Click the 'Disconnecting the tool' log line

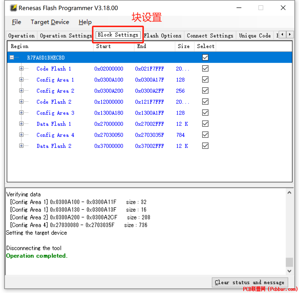(34, 248)
